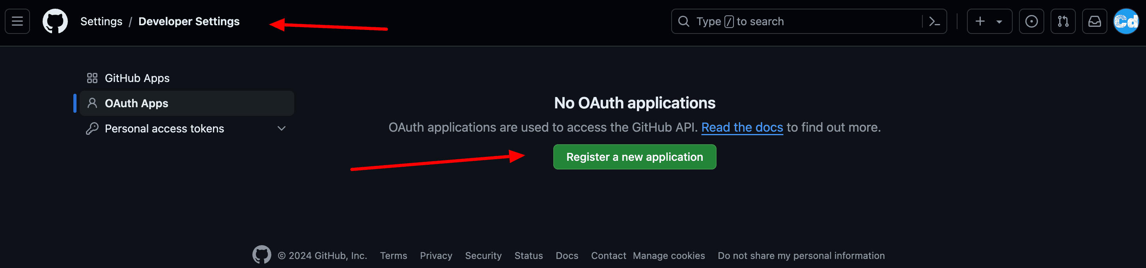This screenshot has width=1146, height=268.
Task: Open the command palette icon
Action: (934, 21)
